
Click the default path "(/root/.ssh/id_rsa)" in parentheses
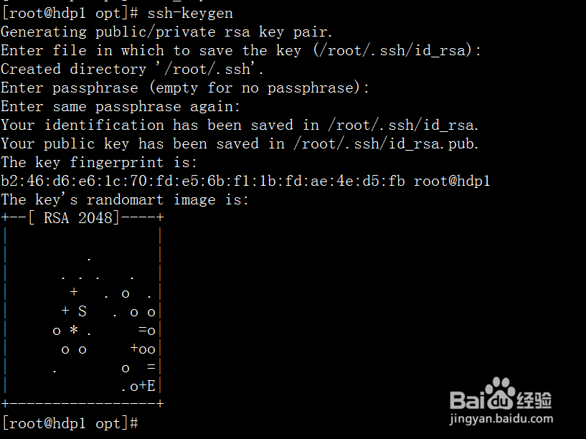click(397, 51)
